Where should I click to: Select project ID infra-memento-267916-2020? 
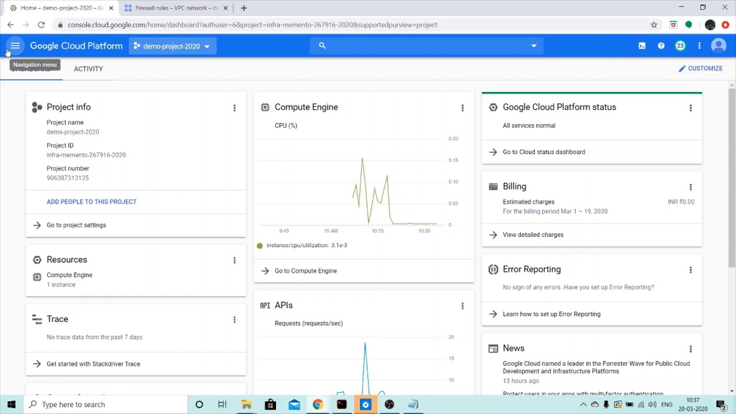point(86,155)
